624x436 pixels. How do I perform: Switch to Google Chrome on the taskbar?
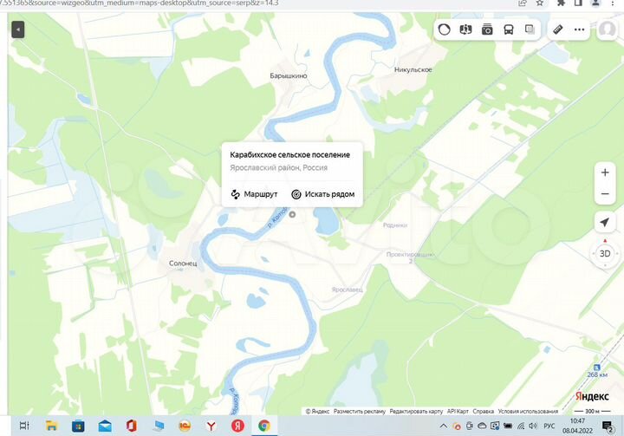[264, 426]
